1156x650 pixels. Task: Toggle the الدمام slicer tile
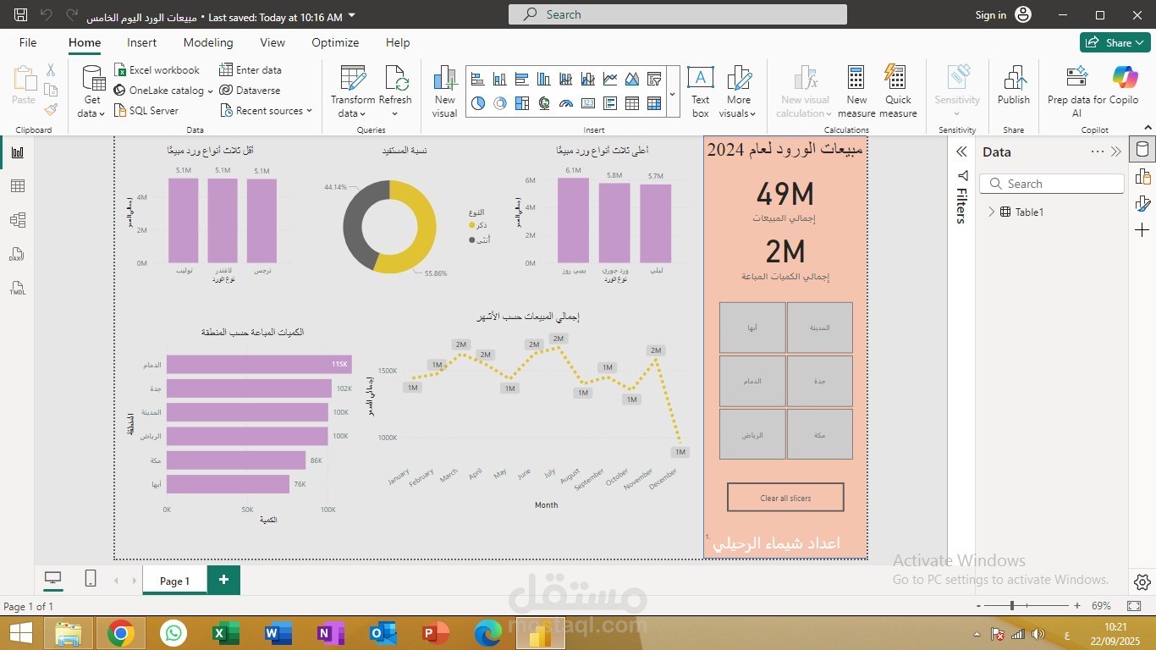point(752,381)
